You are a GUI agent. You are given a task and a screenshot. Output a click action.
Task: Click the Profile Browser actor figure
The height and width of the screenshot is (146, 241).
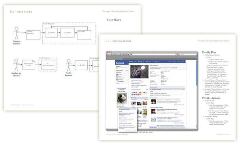pyautogui.click(x=69, y=65)
